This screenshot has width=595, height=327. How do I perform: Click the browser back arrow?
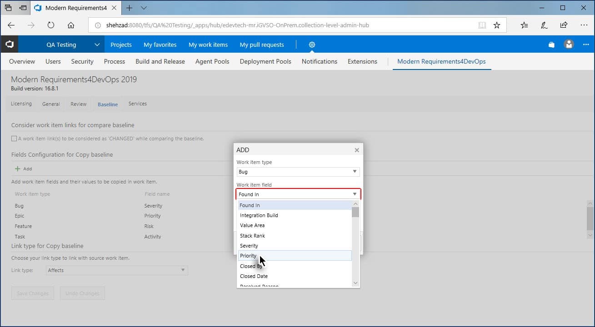point(11,25)
